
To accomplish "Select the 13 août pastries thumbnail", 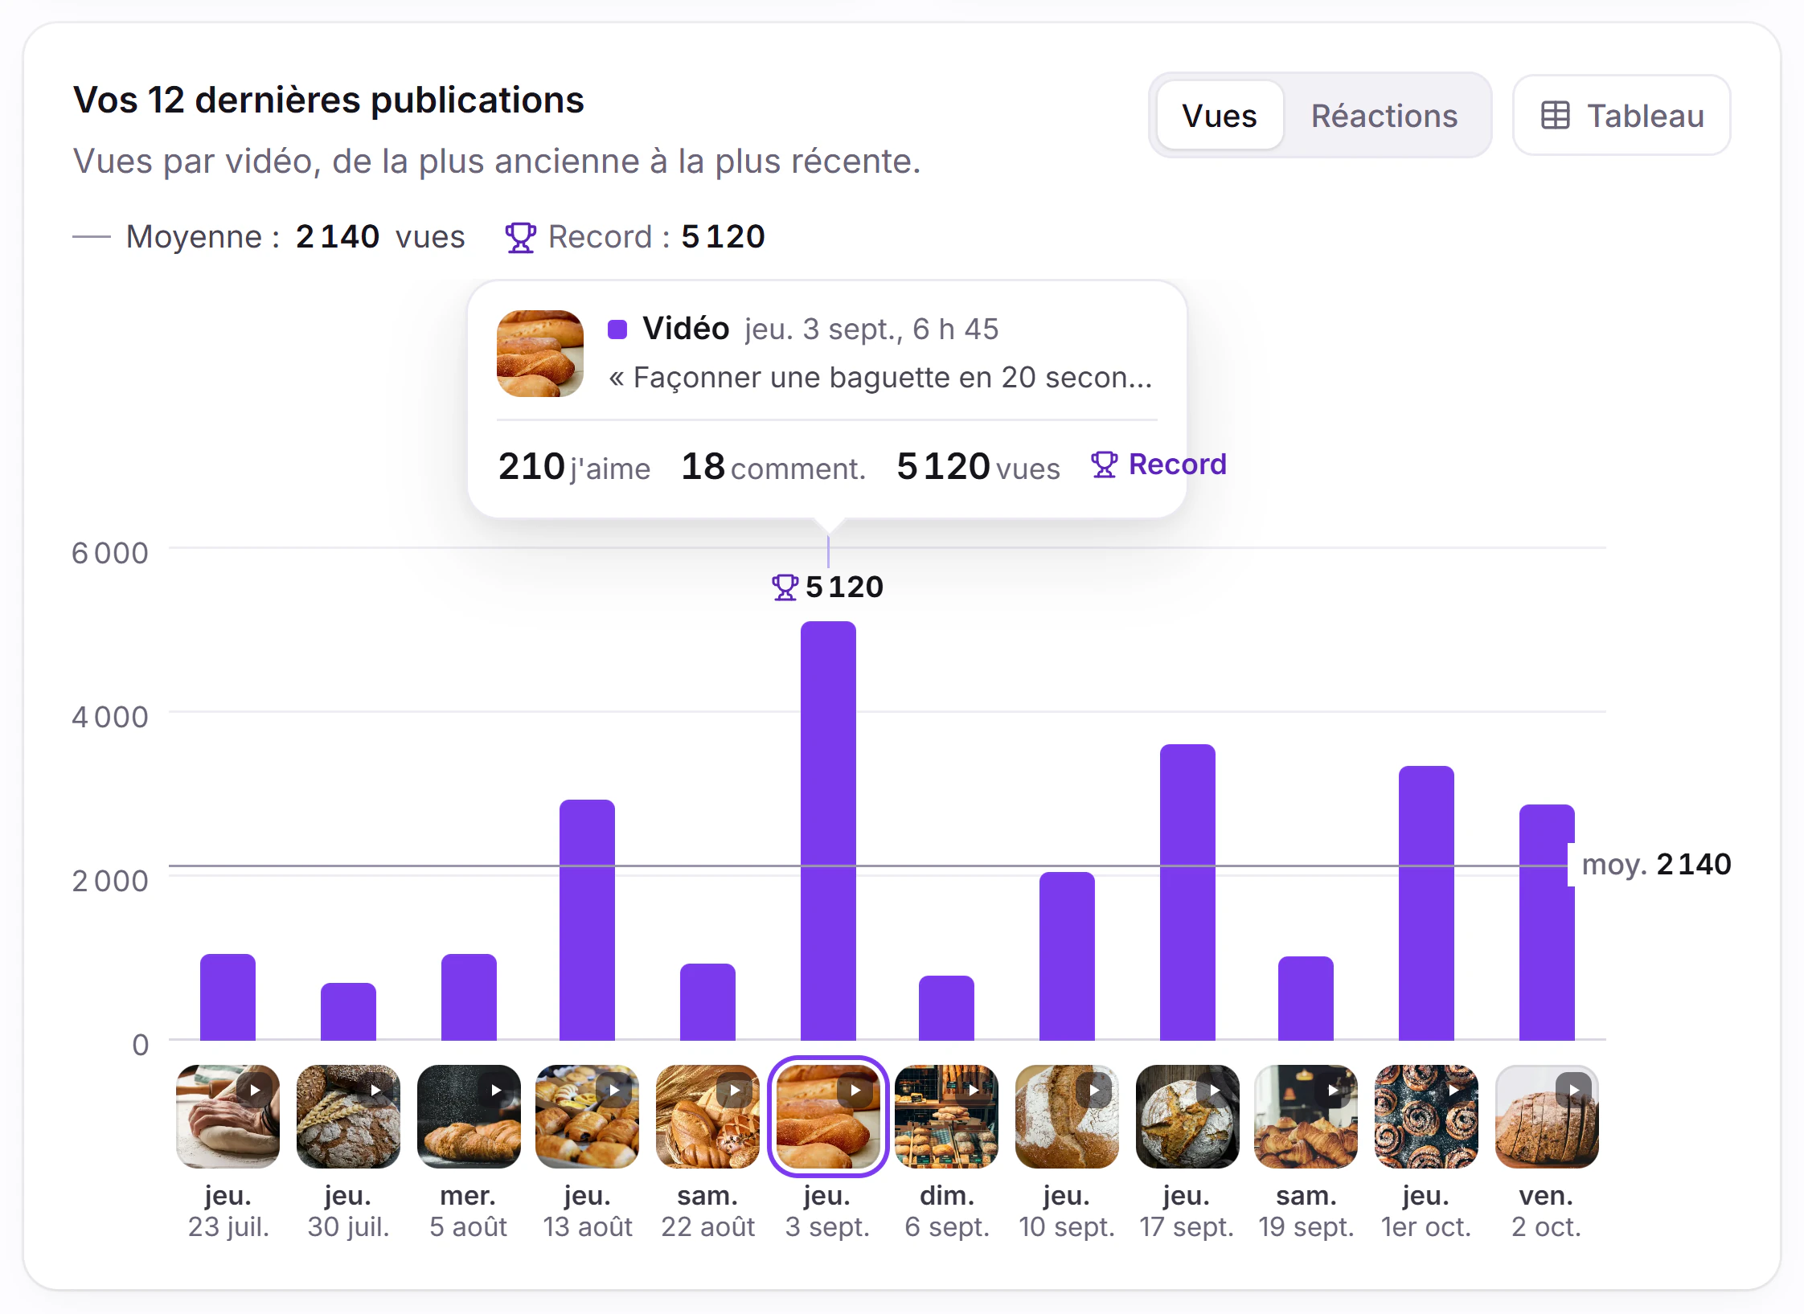I will point(588,1116).
